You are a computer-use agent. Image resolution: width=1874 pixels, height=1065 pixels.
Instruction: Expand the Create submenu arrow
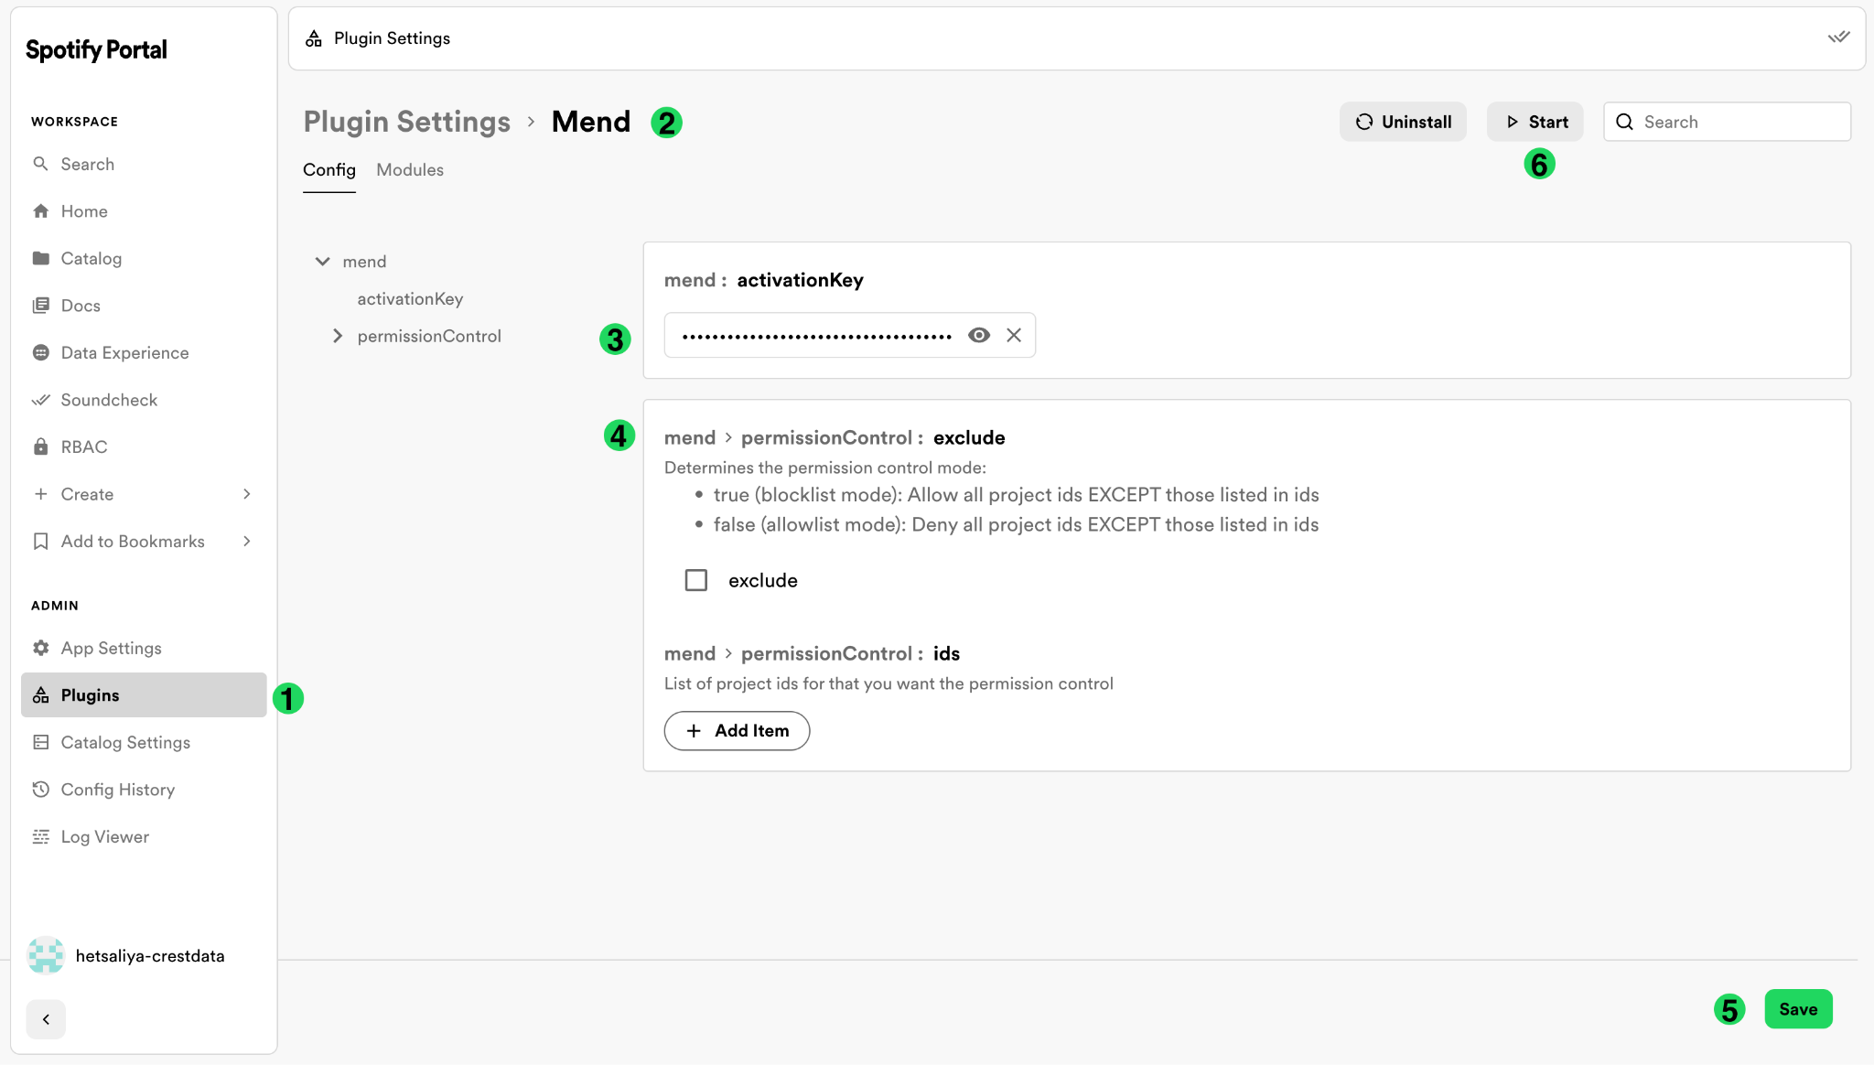[x=247, y=494]
